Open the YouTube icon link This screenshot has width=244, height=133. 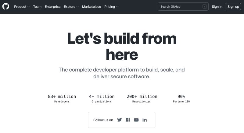coord(136,120)
